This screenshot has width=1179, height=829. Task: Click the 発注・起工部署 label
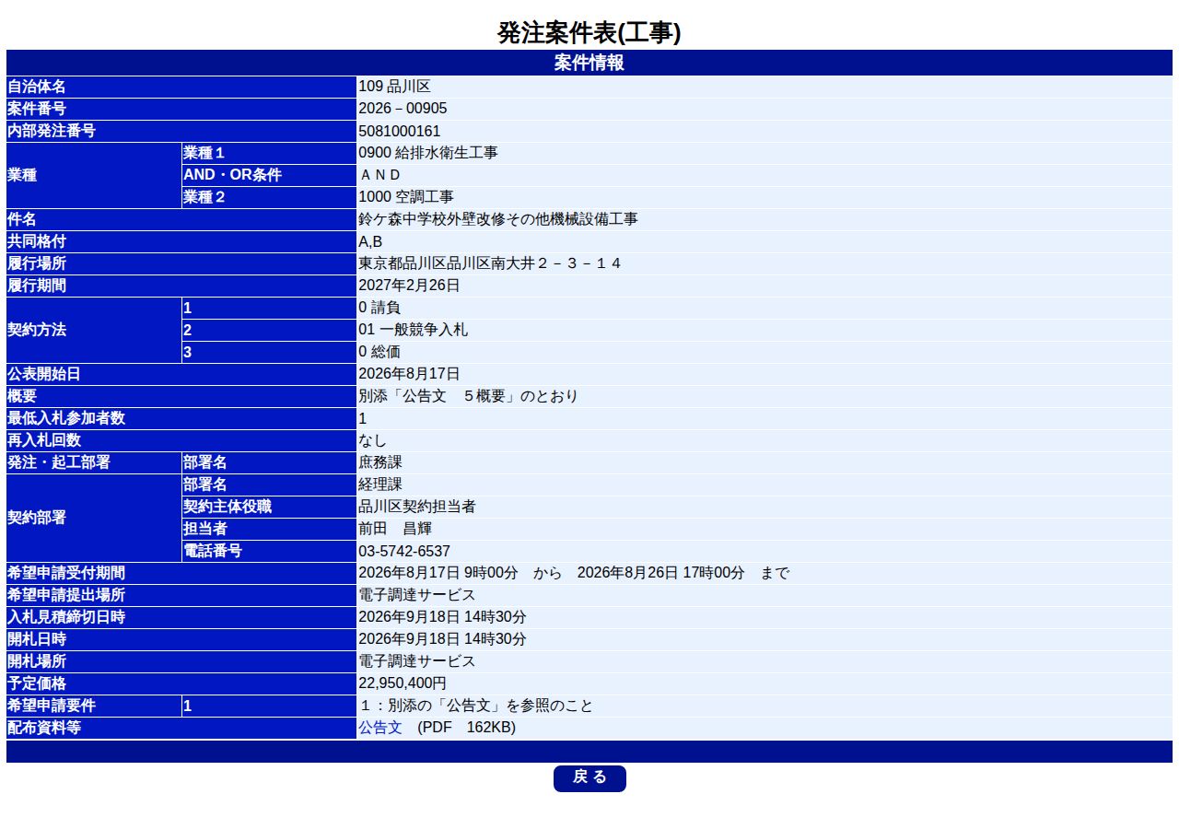click(59, 462)
